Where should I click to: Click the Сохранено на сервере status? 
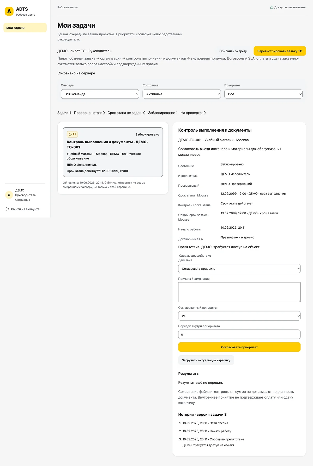tap(76, 73)
